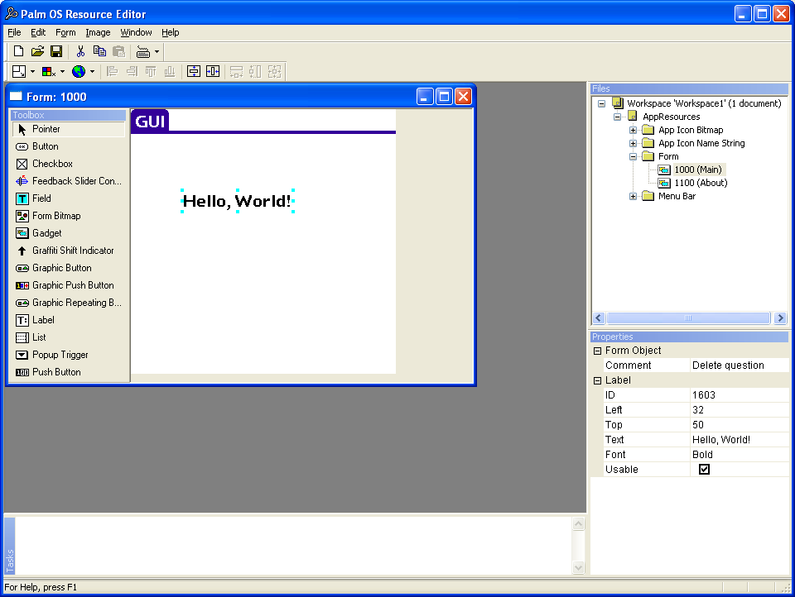Edit the Text property value Hello, World!
This screenshot has height=597, width=795.
pos(740,440)
